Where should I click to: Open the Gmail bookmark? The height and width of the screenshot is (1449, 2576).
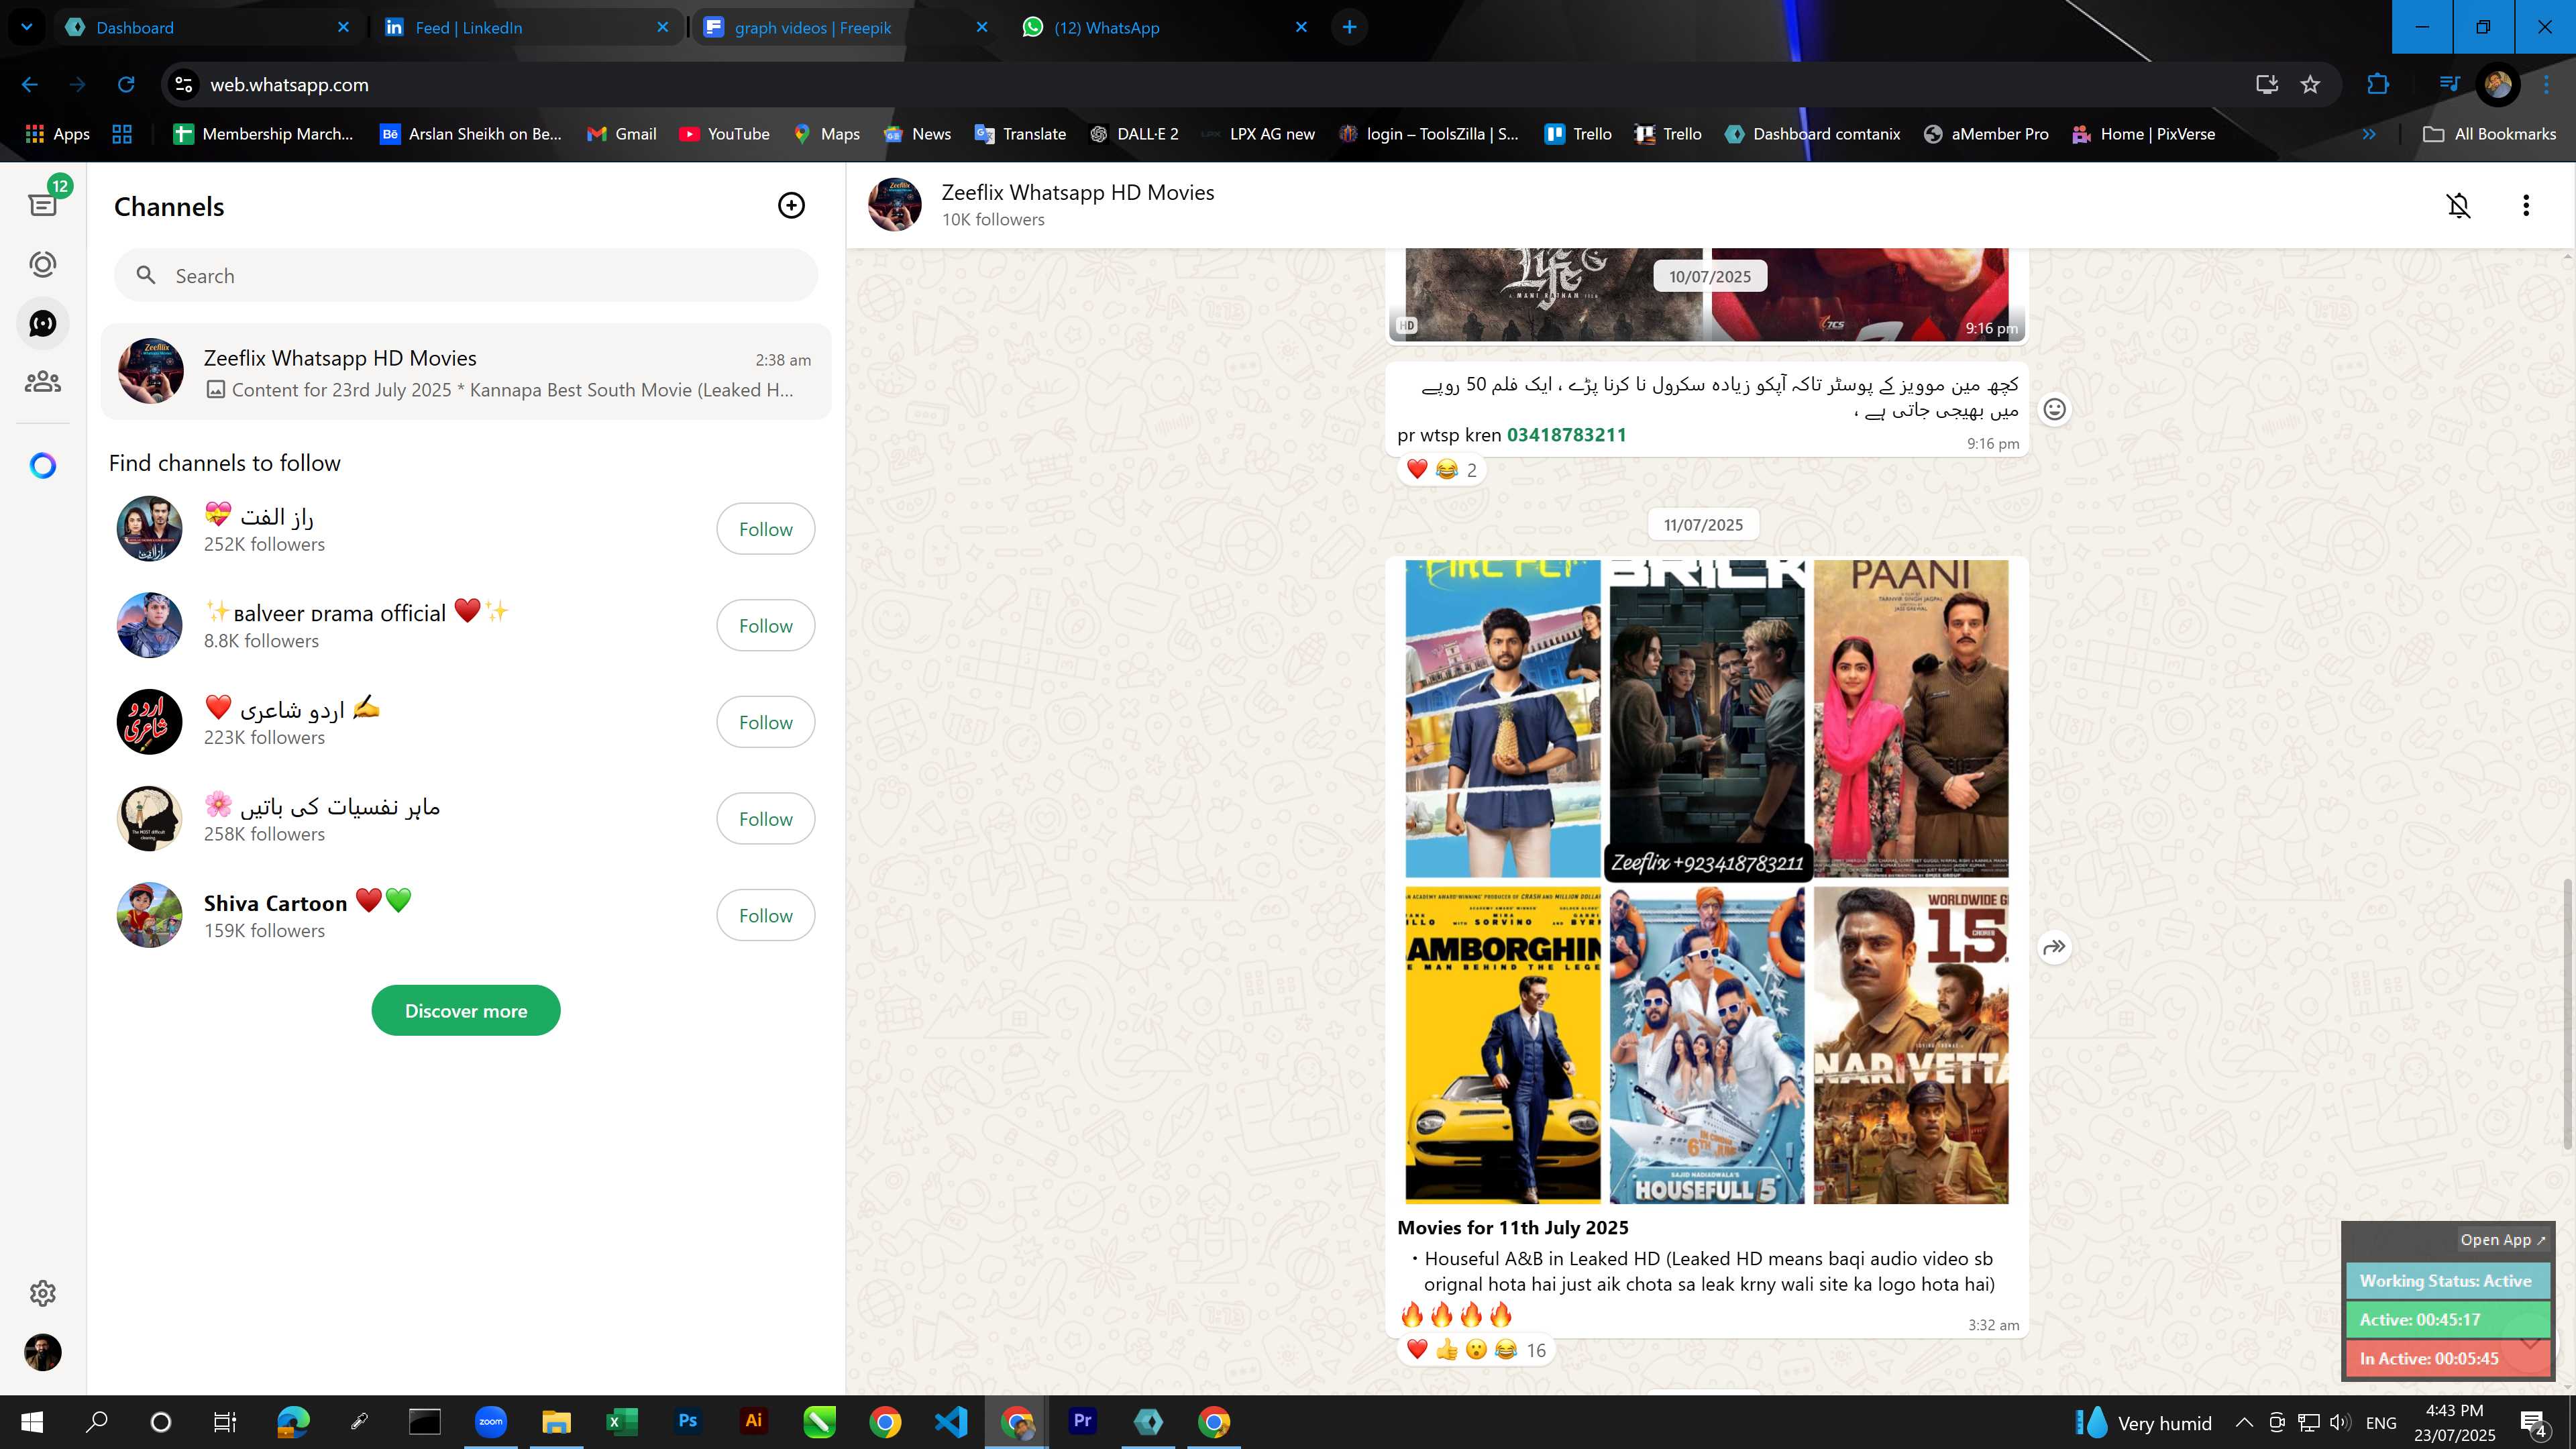(x=622, y=134)
